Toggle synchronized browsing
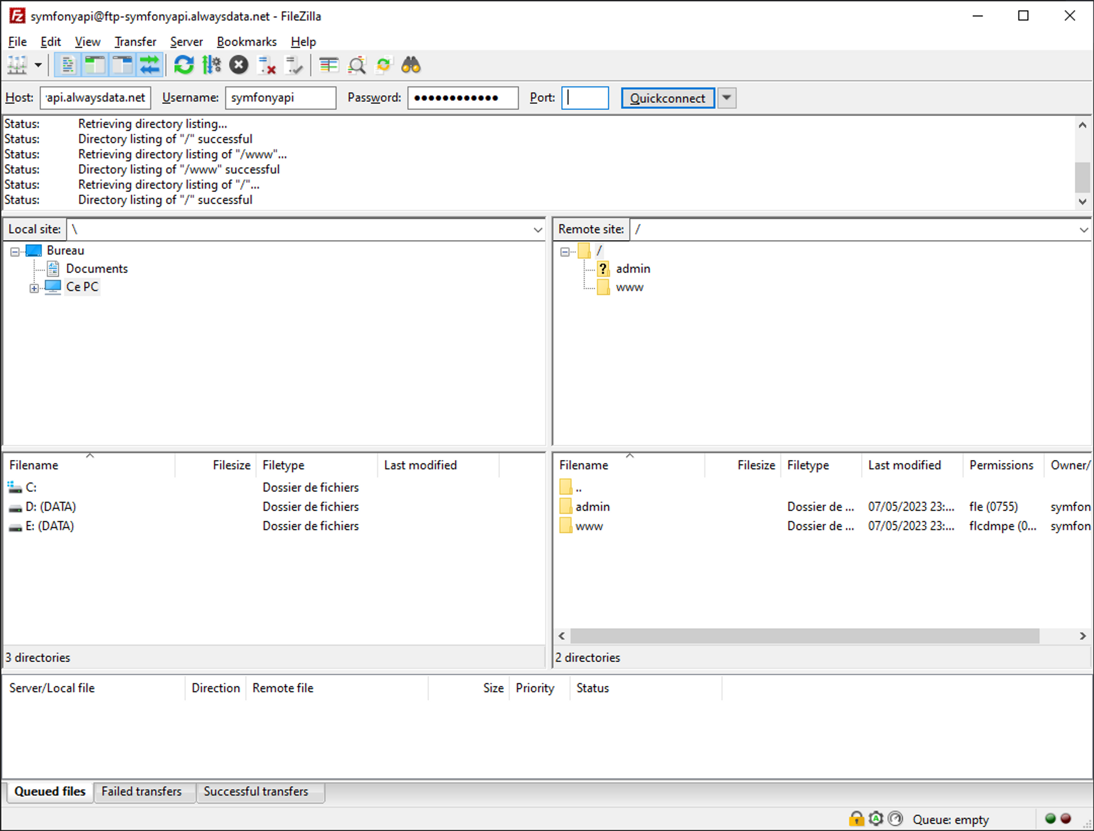1094x831 pixels. click(x=384, y=66)
